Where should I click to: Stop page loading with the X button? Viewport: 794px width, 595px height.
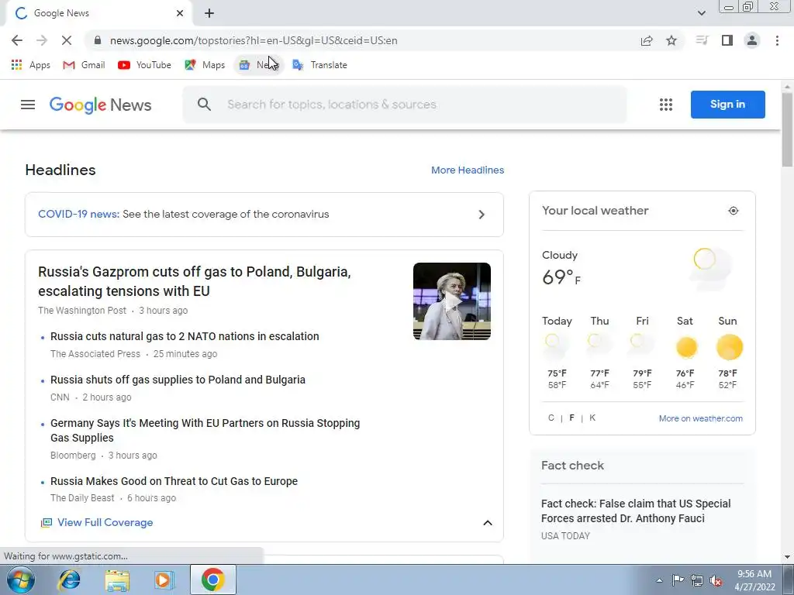(67, 40)
